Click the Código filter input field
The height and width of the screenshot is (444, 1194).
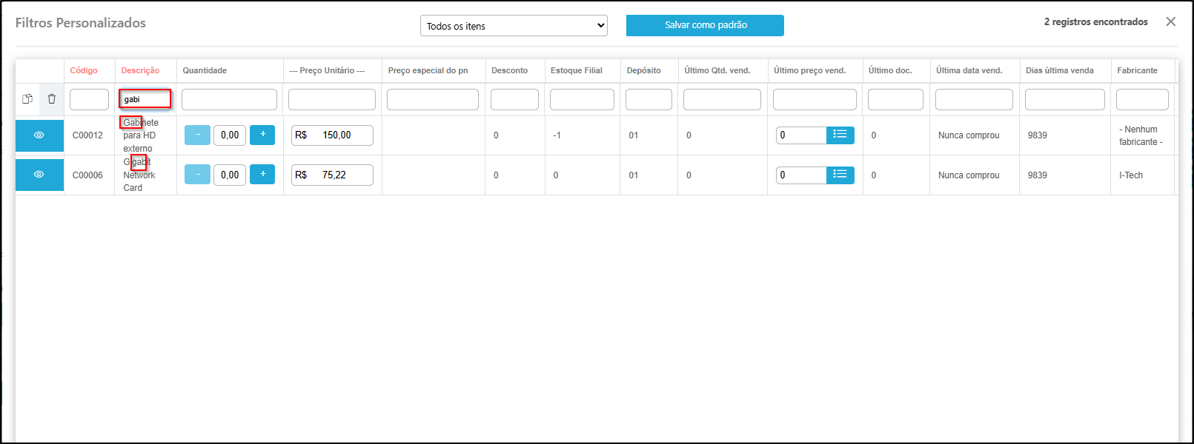[89, 99]
